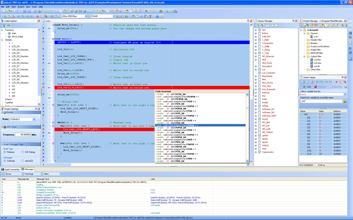Click the Build chip icon in main toolbar
The width and height of the screenshot is (353, 220).
[x=161, y=11]
